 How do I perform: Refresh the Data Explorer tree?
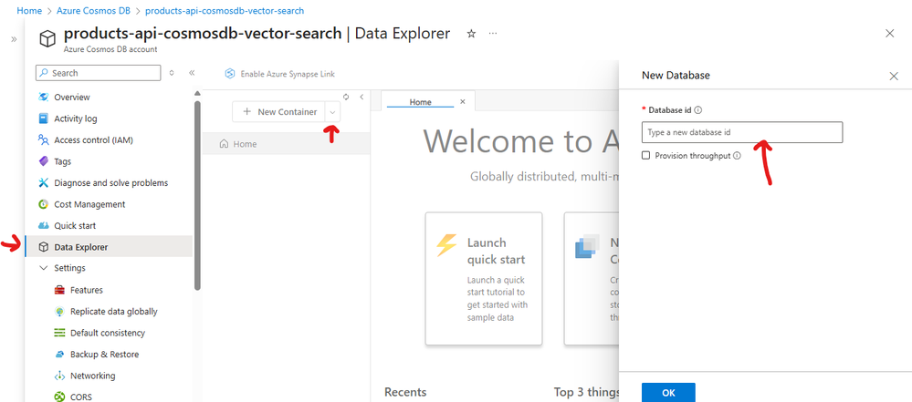[x=346, y=97]
